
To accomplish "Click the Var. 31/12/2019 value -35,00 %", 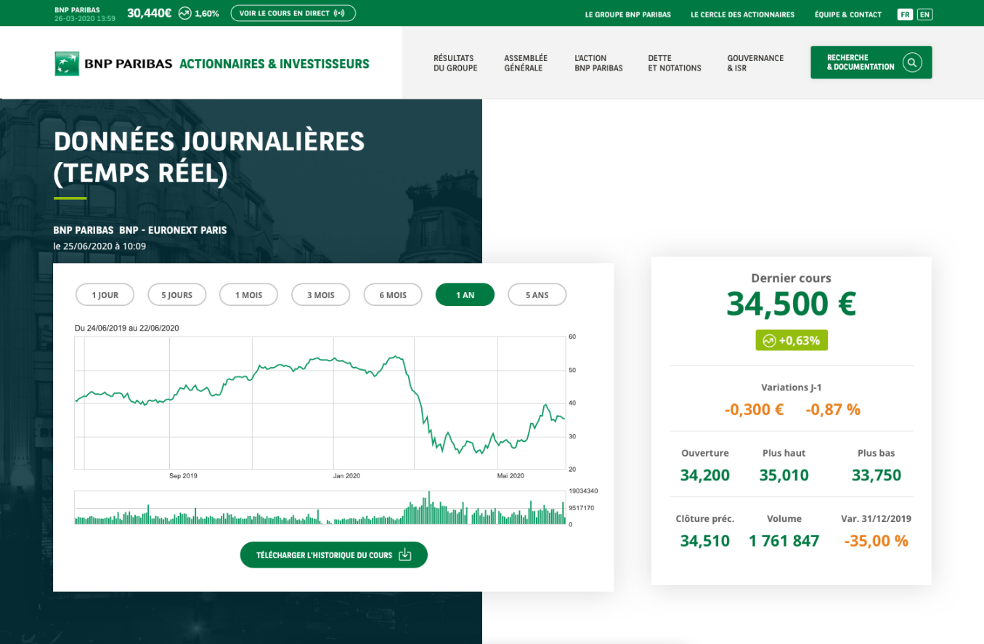I will click(x=877, y=541).
